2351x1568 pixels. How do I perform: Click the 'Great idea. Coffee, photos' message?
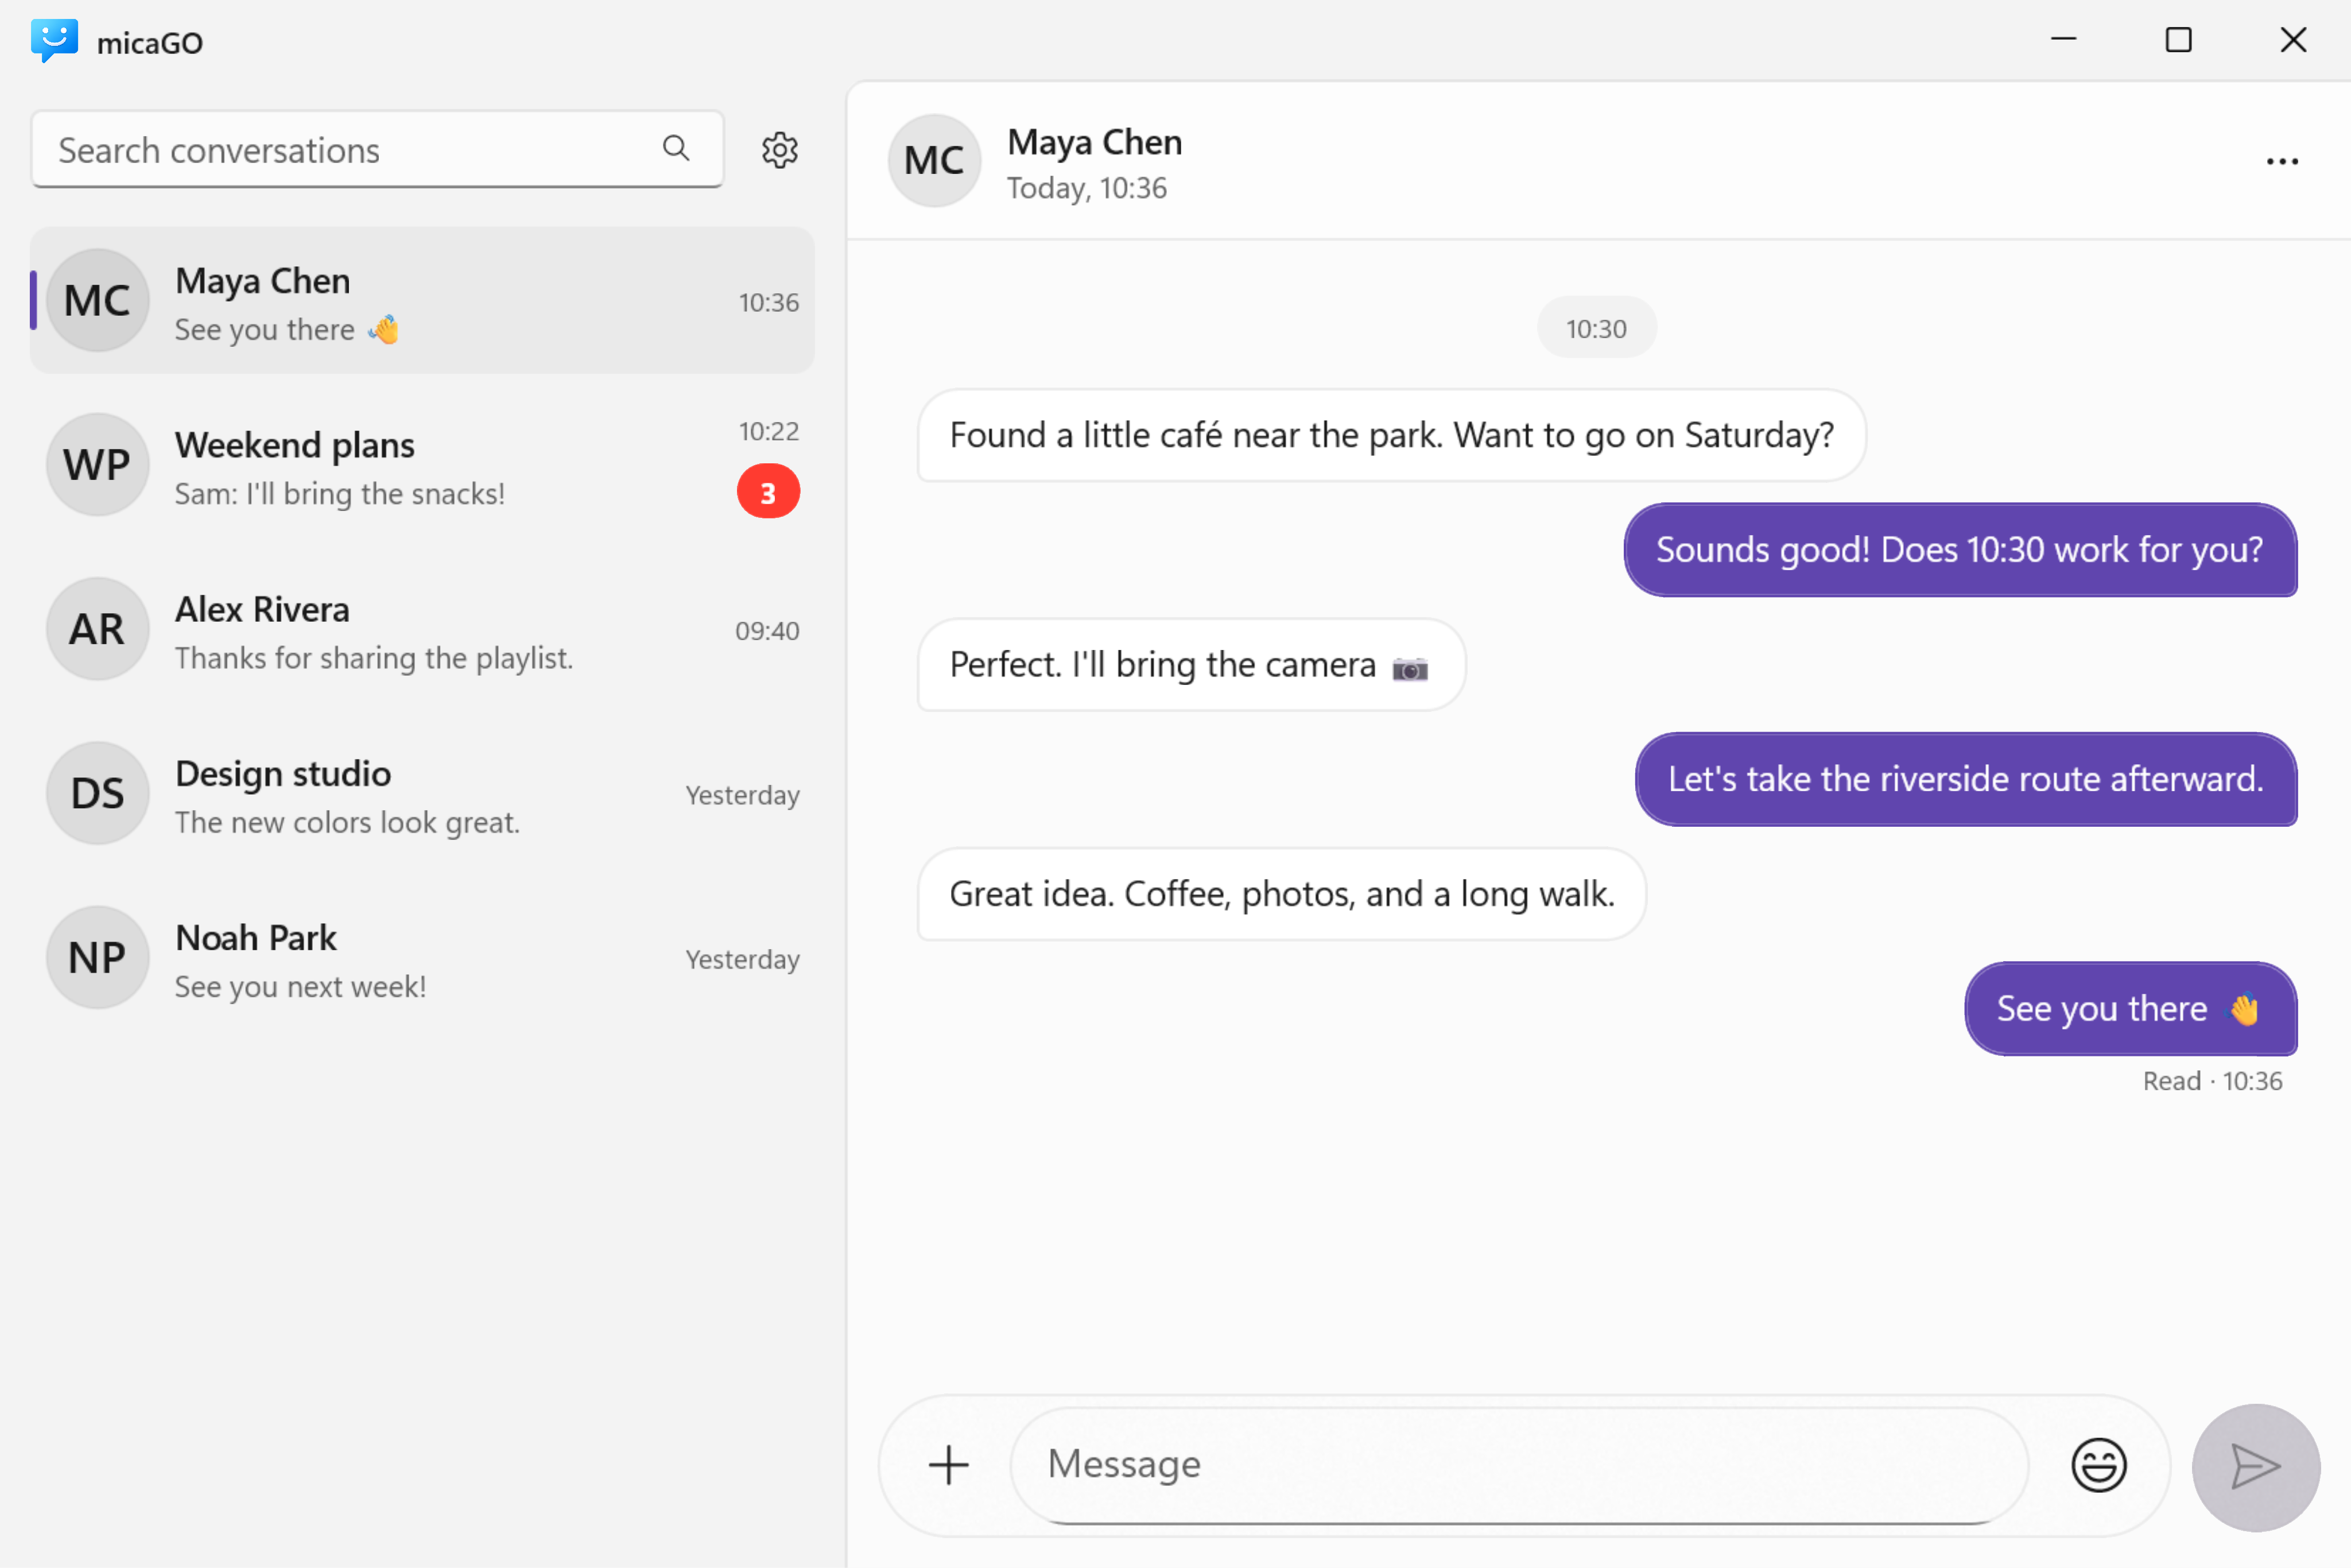pyautogui.click(x=1282, y=894)
